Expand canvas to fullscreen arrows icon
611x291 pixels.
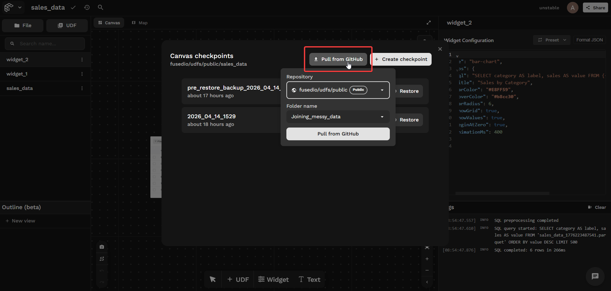pos(429,23)
